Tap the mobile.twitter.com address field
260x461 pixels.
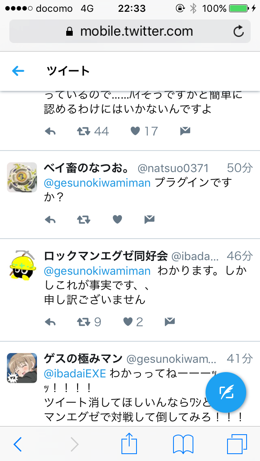click(130, 31)
